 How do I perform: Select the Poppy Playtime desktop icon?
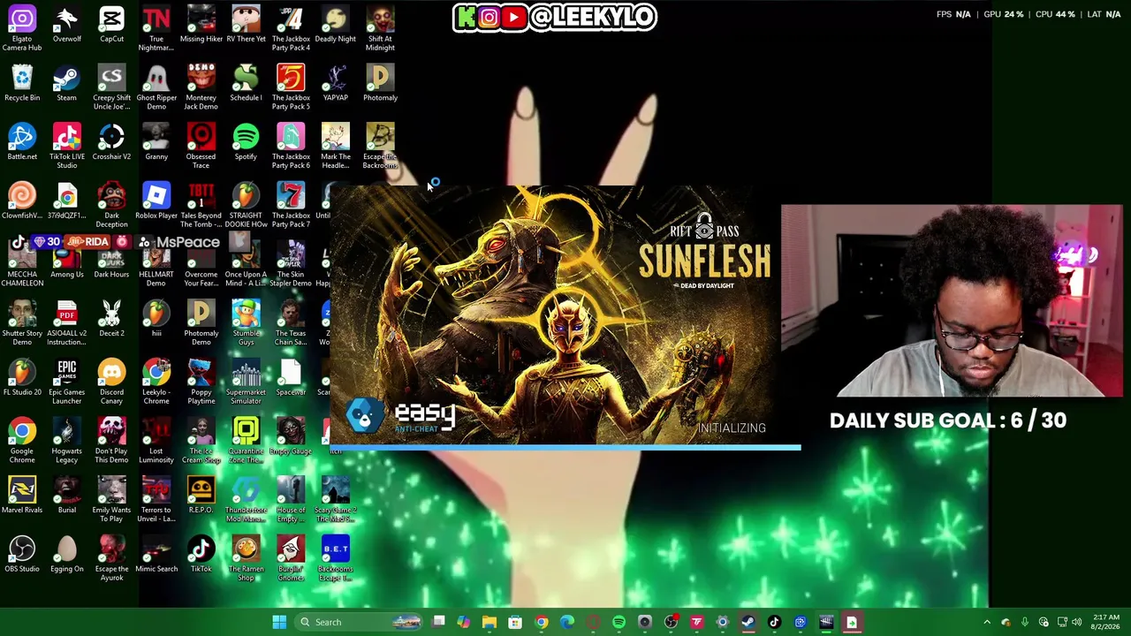[201, 382]
